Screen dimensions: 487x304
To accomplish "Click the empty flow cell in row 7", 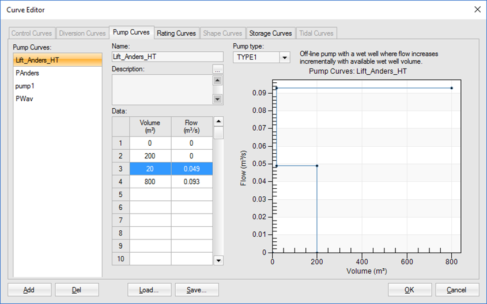I will (192, 221).
